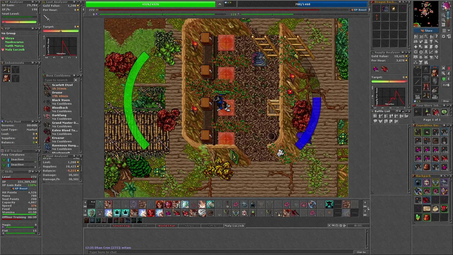The height and width of the screenshot is (255, 453).
Task: Zoom in on the minimap
Action: point(443,20)
